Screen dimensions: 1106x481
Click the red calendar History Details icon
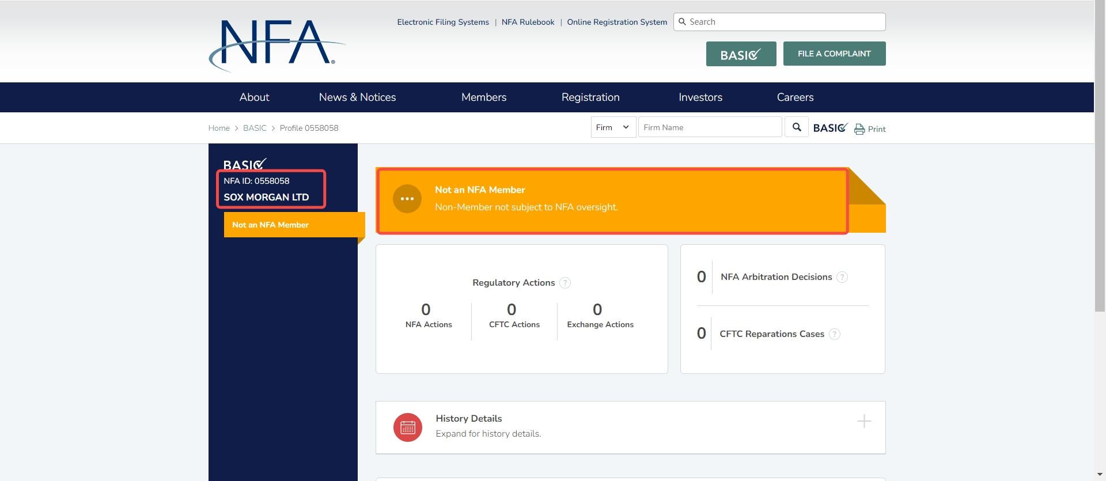(x=408, y=427)
